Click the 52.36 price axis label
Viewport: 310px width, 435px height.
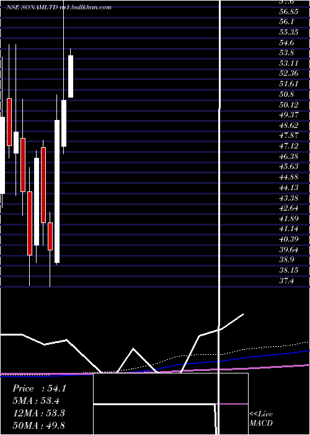point(289,73)
